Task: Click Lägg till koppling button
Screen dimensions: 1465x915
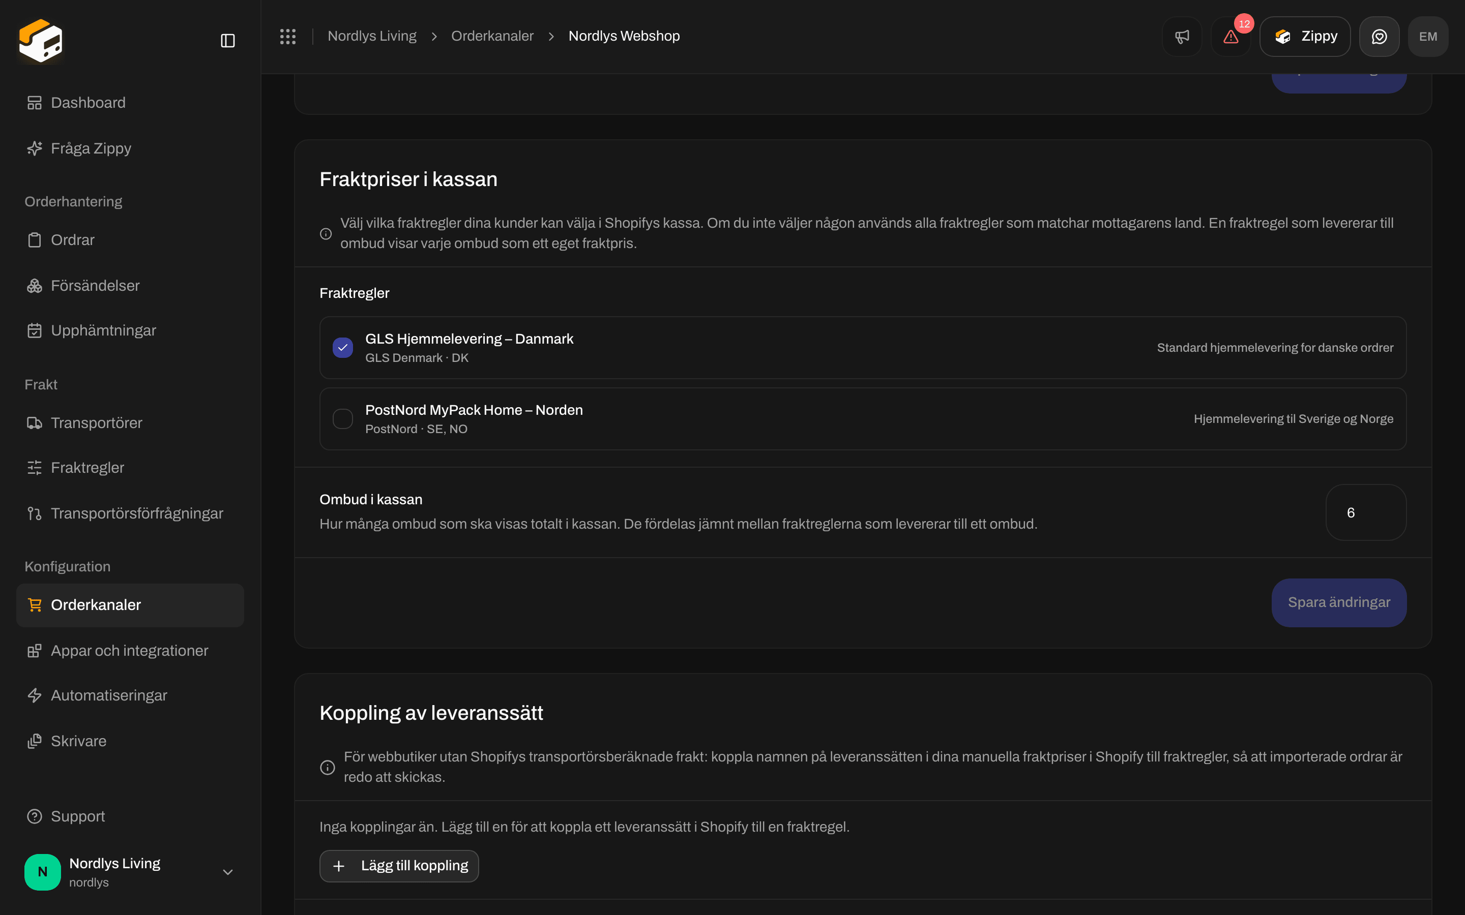Action: coord(399,865)
